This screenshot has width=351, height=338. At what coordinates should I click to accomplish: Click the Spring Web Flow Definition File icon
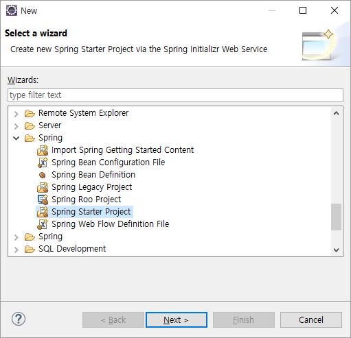pos(43,224)
